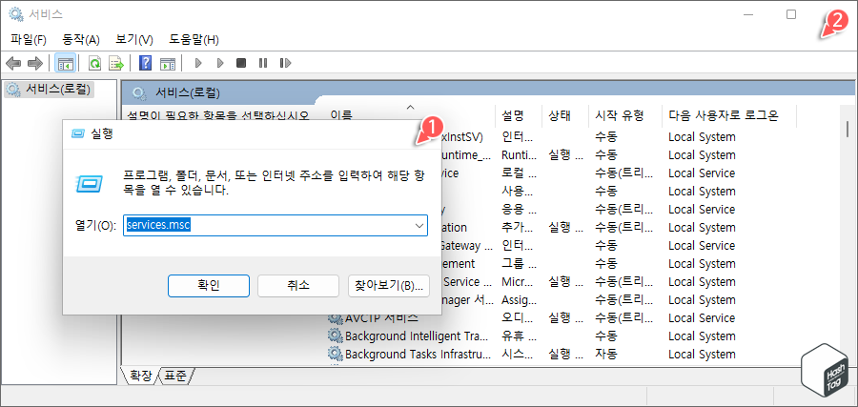Click the Export List toolbar icon

(x=116, y=64)
